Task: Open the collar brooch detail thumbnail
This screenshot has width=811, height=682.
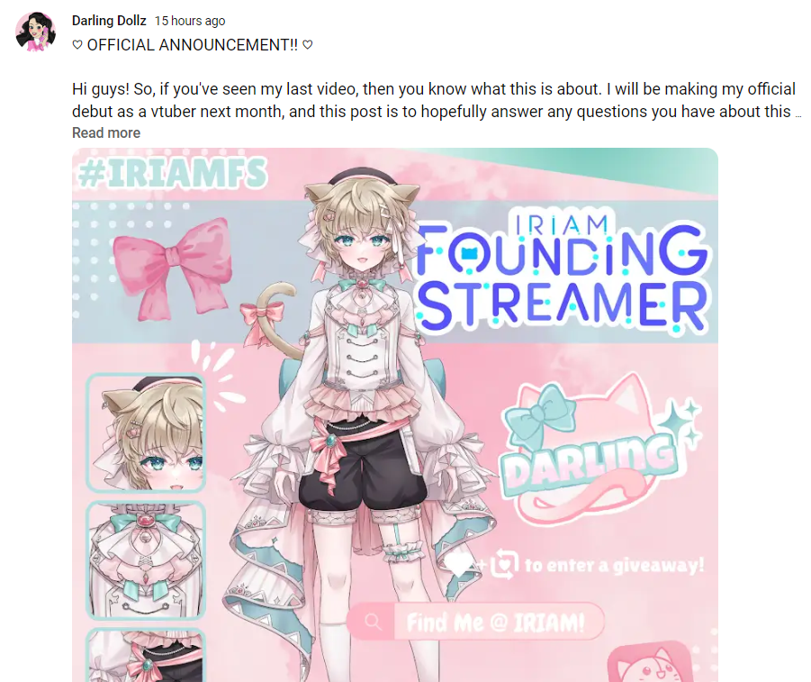Action: pos(146,560)
